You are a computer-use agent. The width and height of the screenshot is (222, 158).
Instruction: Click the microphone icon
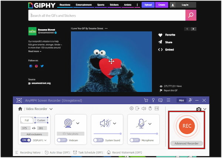(141, 123)
